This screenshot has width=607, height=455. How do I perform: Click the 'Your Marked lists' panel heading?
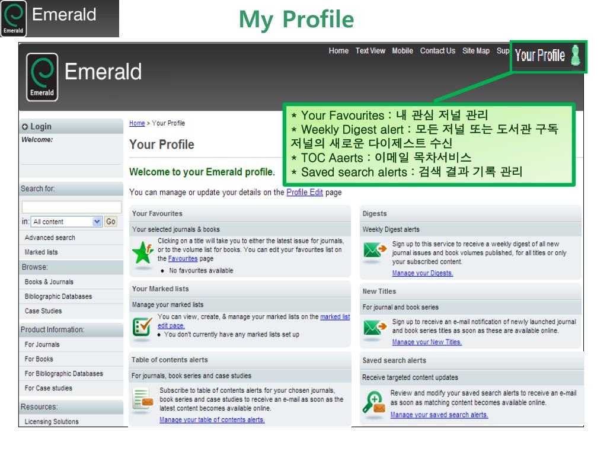click(x=160, y=289)
